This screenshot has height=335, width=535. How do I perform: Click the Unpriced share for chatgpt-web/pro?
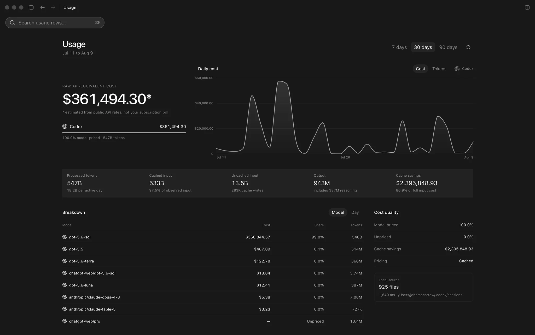point(315,321)
